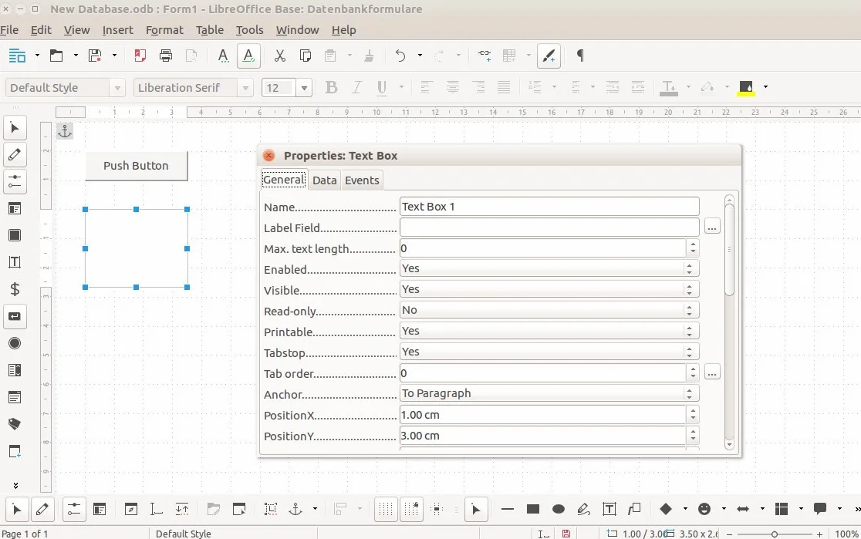Click the Callouts speech bubble icon
861x539 pixels.
pyautogui.click(x=820, y=510)
